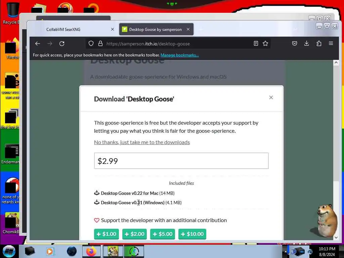Image resolution: width=344 pixels, height=258 pixels.
Task: Reload the page with the refresh icon
Action: point(62,43)
